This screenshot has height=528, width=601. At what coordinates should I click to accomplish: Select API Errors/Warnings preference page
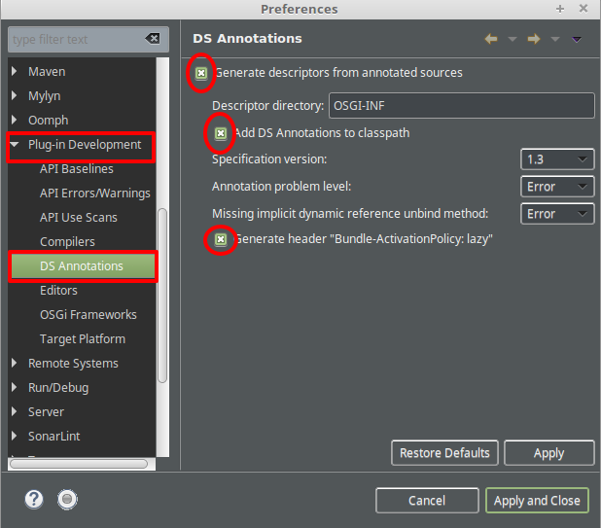tap(95, 194)
